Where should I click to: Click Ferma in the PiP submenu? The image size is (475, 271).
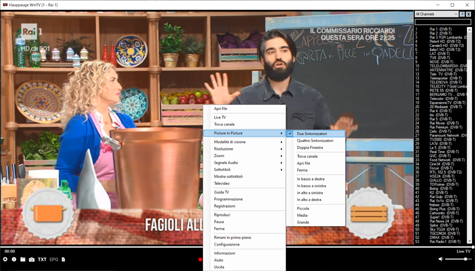pos(315,170)
